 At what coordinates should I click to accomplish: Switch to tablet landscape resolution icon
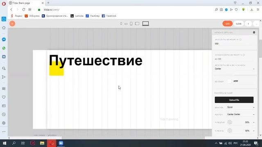pyautogui.click(x=137, y=24)
